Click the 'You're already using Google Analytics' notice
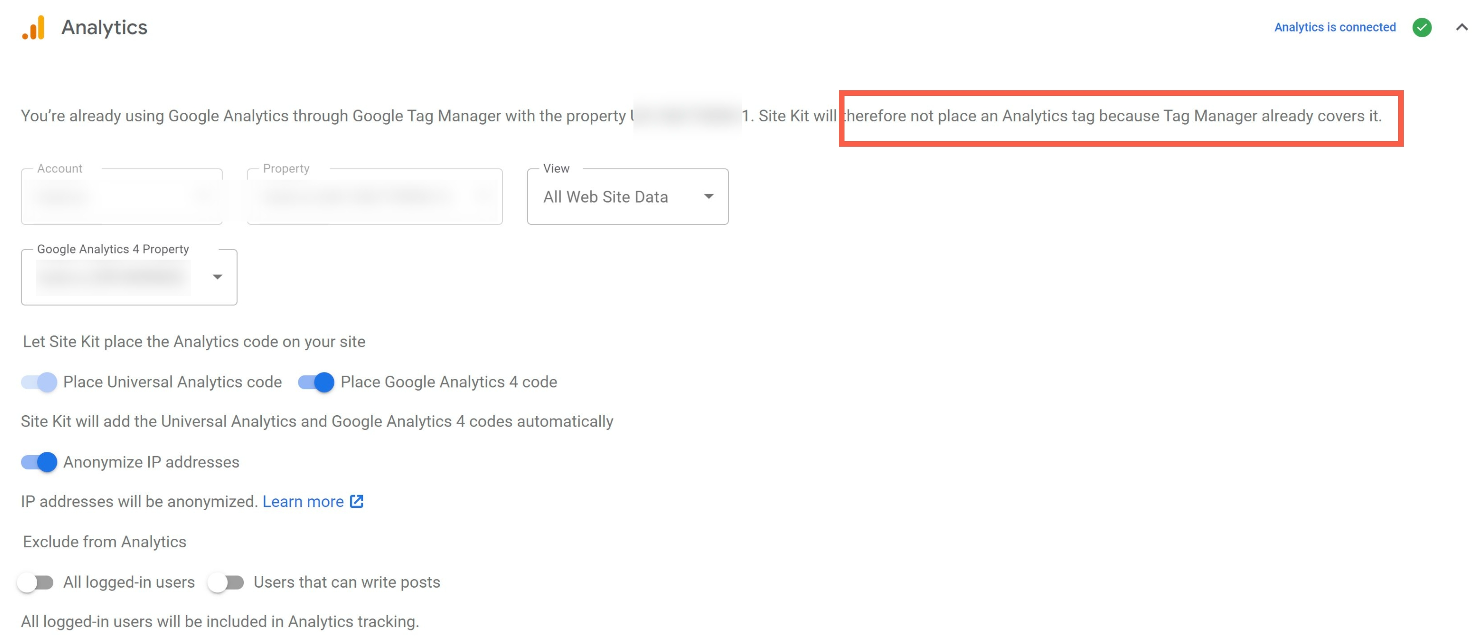1480x639 pixels. point(701,116)
